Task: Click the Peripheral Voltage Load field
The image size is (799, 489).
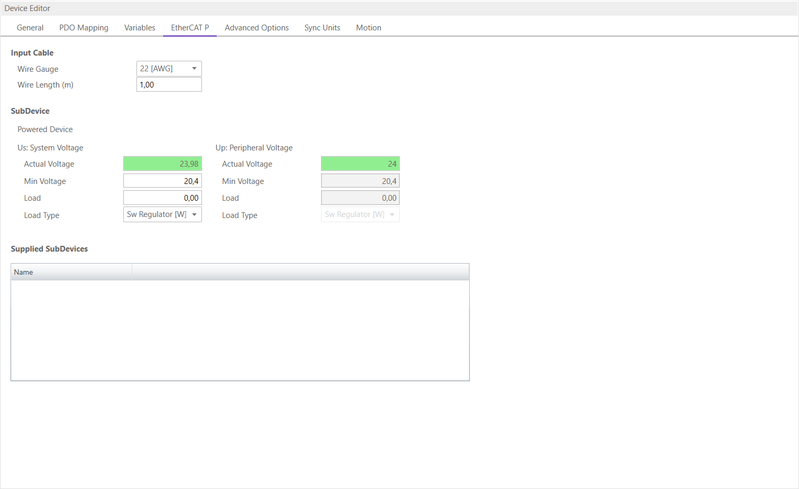Action: click(x=360, y=198)
